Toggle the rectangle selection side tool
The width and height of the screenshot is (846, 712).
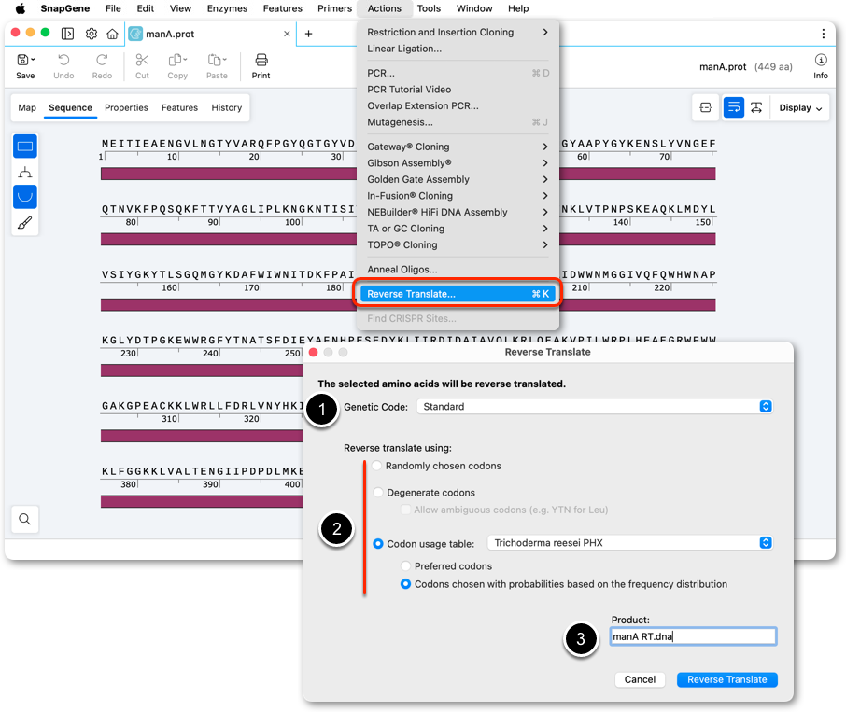coord(25,147)
